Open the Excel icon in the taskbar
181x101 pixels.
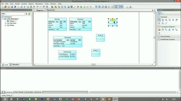click(x=66, y=99)
